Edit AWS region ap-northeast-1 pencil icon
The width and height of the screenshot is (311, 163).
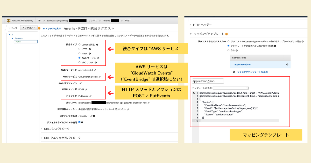tap(95, 70)
